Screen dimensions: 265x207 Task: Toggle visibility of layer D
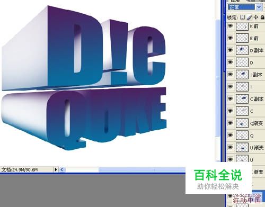tap(230, 62)
